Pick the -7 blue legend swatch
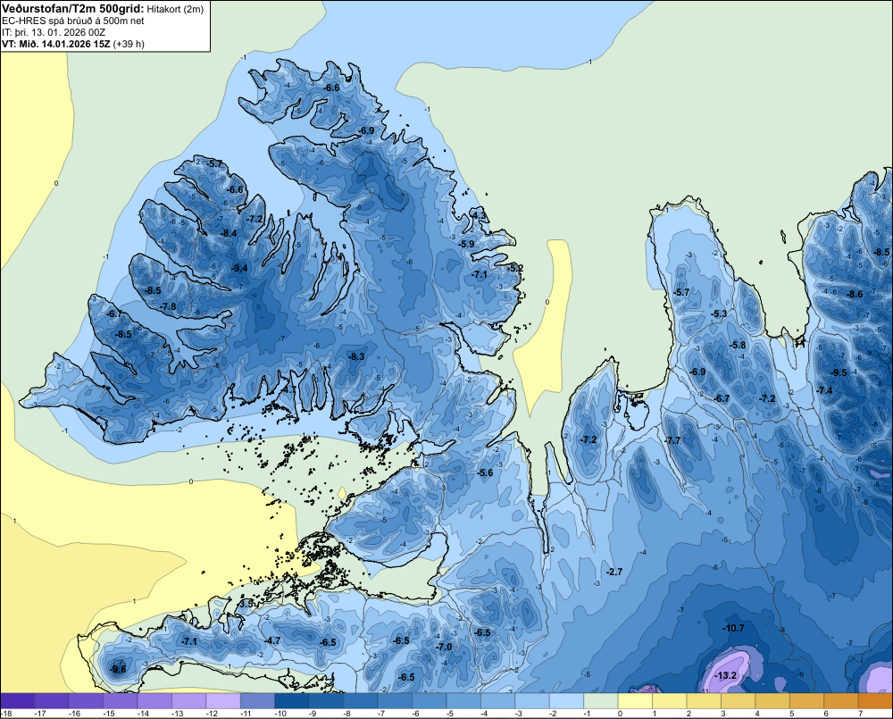Viewport: 893px width, 719px height. click(395, 701)
